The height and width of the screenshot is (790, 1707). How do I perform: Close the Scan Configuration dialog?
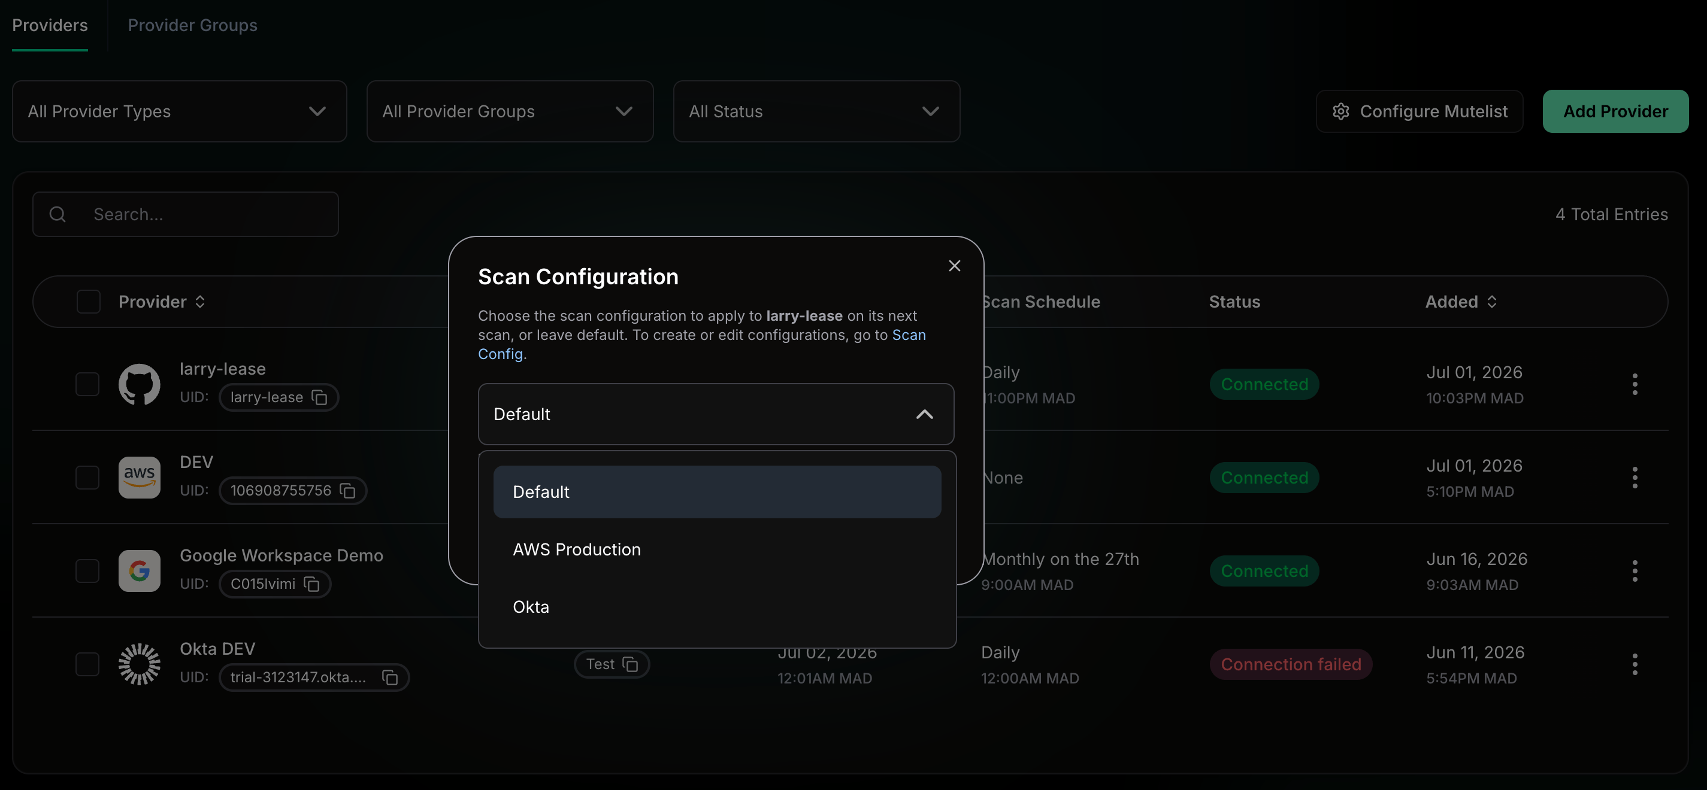954,266
